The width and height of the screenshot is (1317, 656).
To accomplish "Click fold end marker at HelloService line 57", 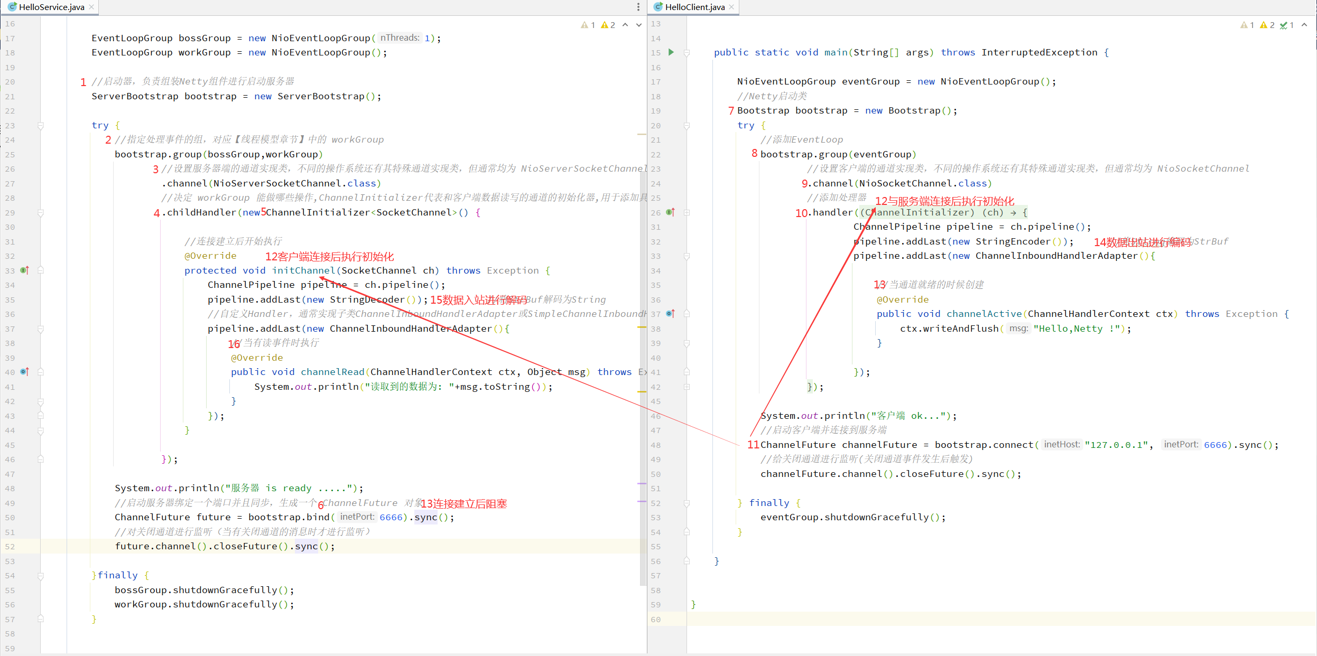I will click(x=41, y=619).
